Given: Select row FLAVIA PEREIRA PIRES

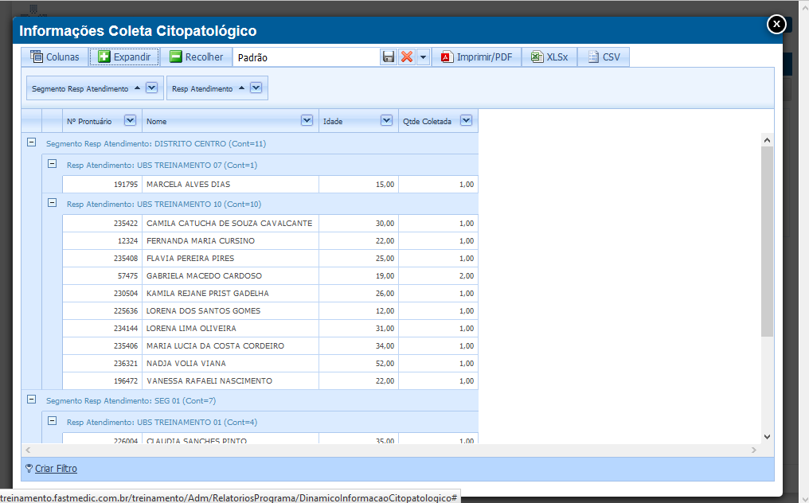Looking at the screenshot, I should pos(271,259).
